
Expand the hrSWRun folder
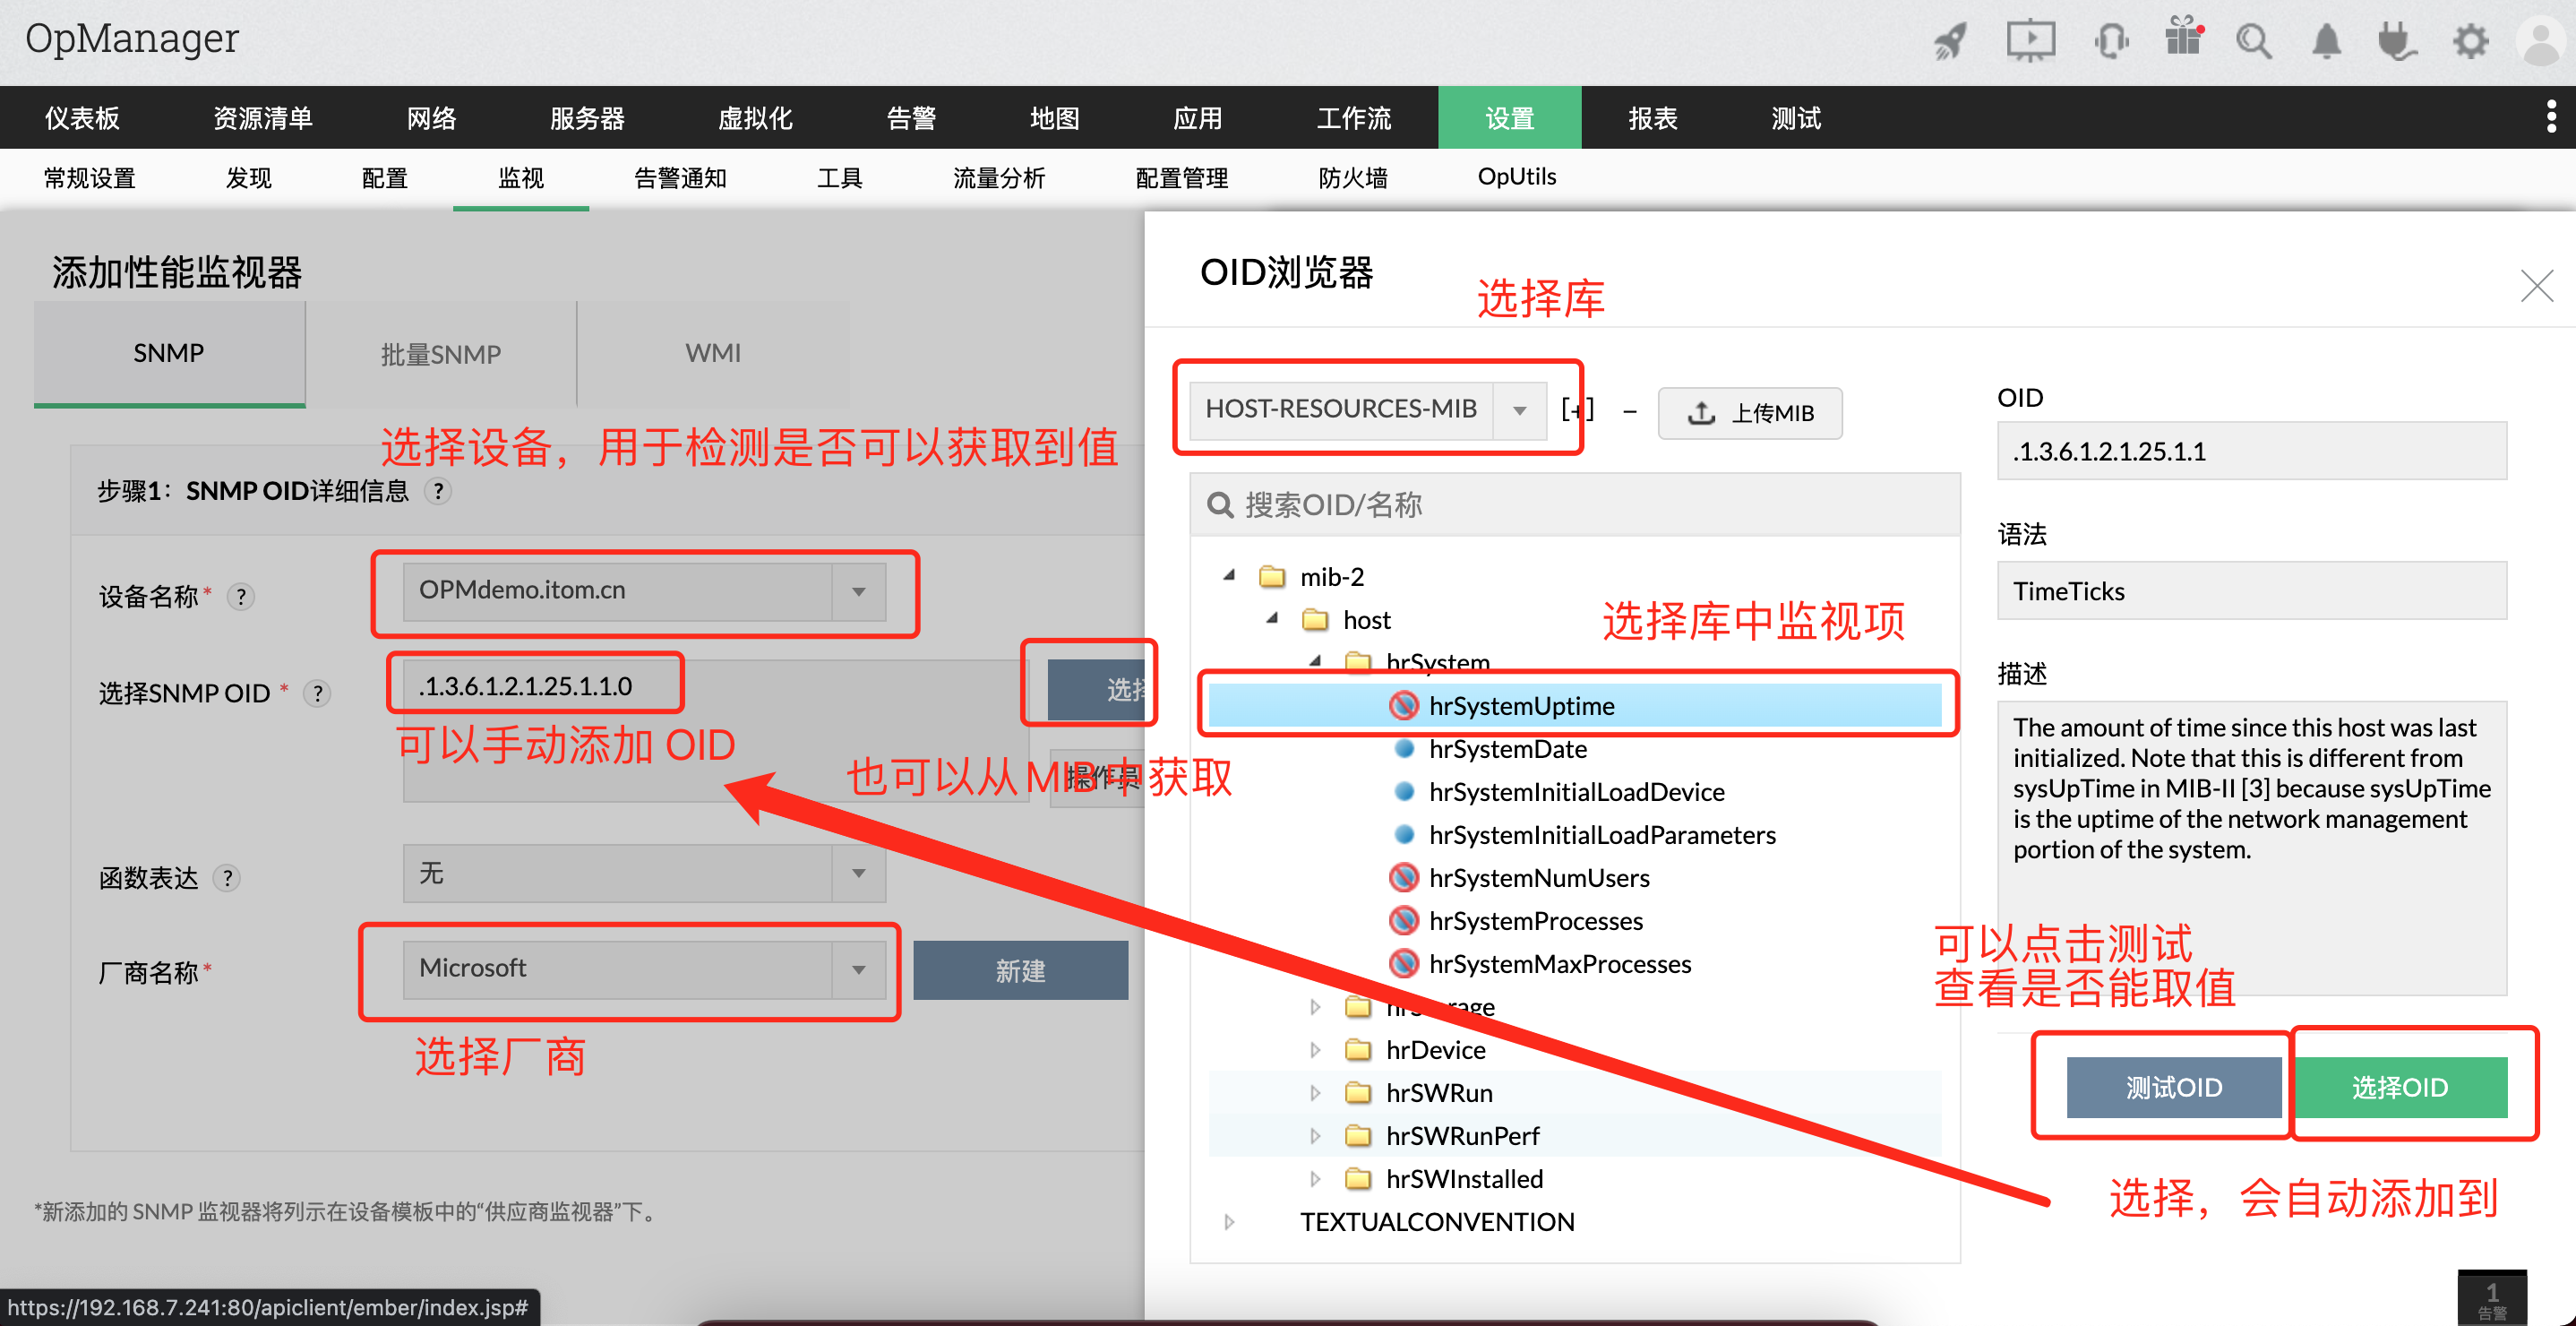click(x=1315, y=1093)
